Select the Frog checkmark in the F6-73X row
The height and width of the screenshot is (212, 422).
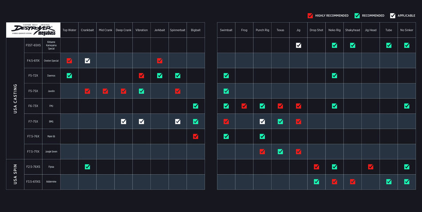coord(244,106)
